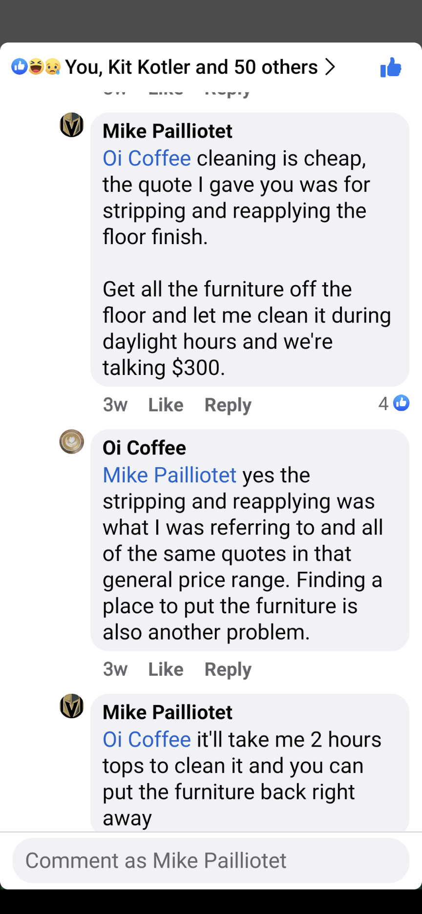Image resolution: width=422 pixels, height=914 pixels.
Task: Tap the Oi Coffee commenter name
Action: tap(144, 448)
